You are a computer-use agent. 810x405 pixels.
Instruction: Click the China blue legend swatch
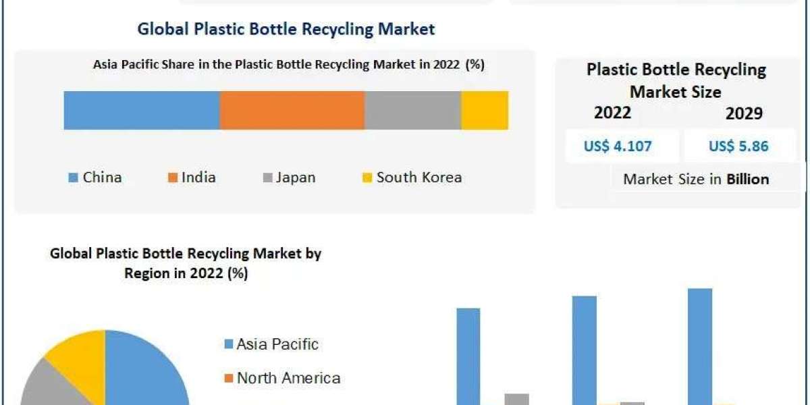[73, 178]
